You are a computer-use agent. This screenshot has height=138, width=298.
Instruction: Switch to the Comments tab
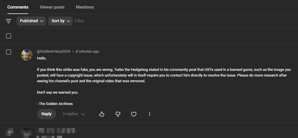18,7
